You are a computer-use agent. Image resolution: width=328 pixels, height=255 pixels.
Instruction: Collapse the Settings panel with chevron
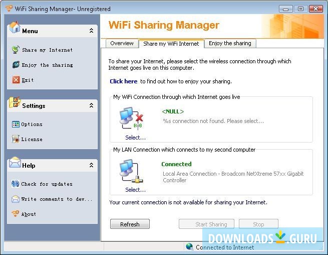pyautogui.click(x=91, y=105)
